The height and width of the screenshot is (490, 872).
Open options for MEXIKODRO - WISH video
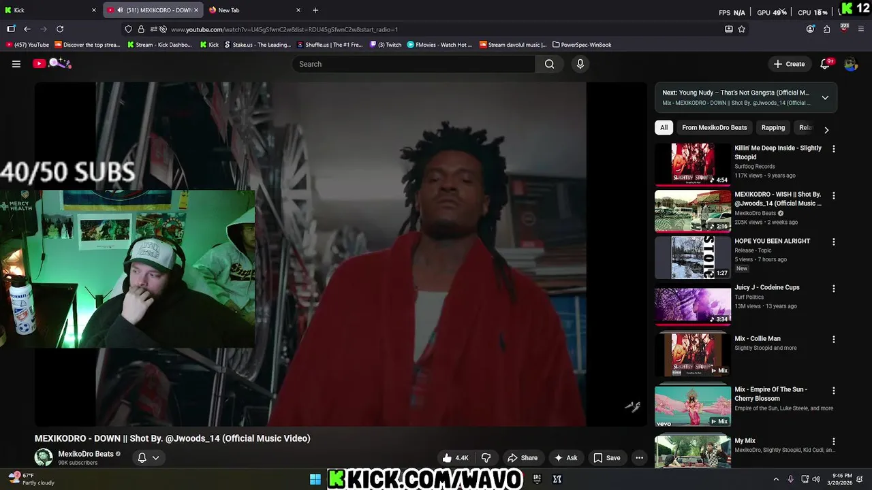click(834, 195)
